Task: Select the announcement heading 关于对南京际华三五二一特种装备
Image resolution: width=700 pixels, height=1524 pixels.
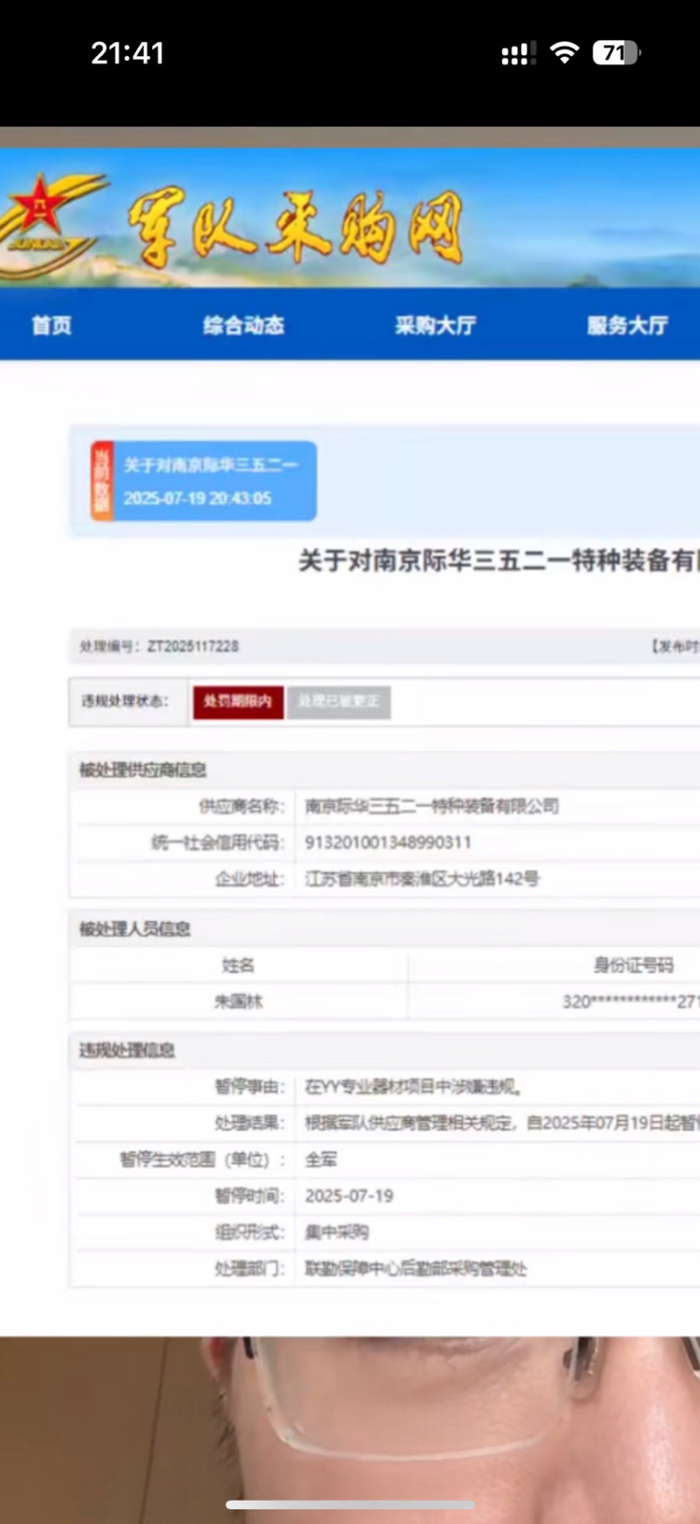Action: [x=498, y=560]
